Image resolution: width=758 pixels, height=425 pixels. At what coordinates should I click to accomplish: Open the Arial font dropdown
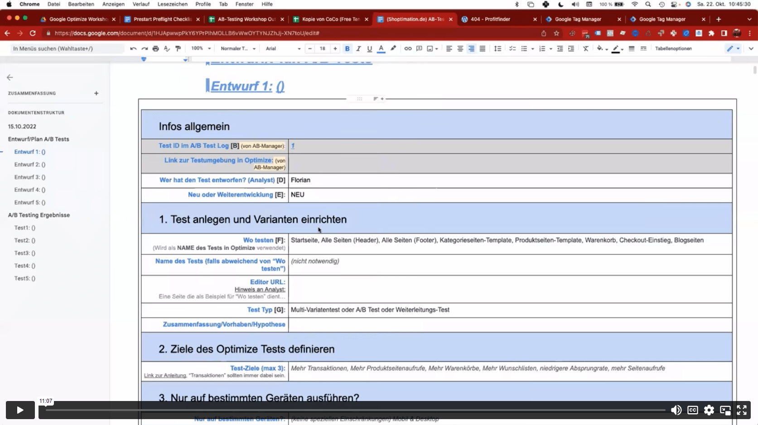(x=283, y=48)
